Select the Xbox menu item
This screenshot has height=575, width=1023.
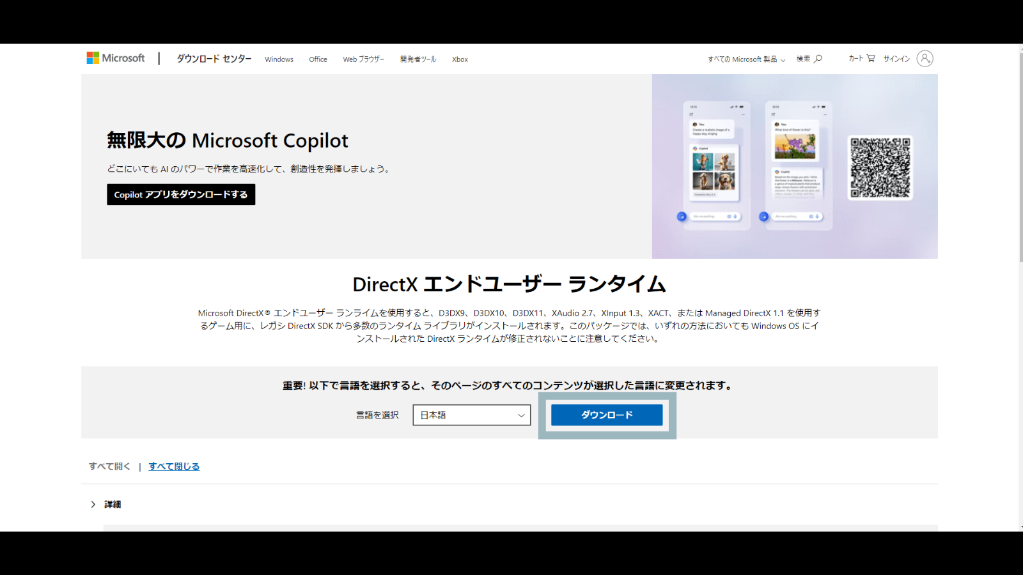[460, 59]
